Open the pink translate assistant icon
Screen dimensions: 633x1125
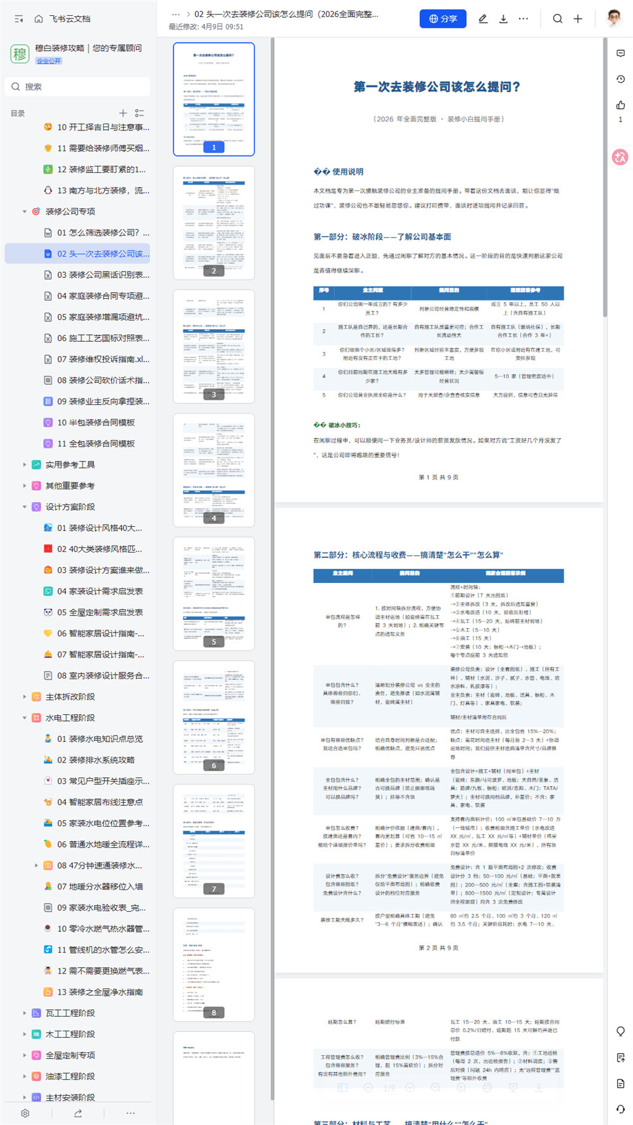coord(620,157)
